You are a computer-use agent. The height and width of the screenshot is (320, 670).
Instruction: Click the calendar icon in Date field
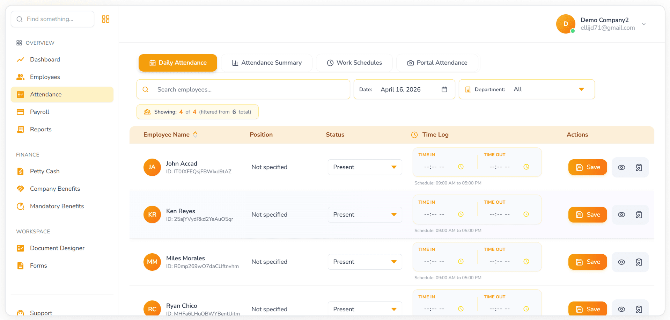point(444,89)
